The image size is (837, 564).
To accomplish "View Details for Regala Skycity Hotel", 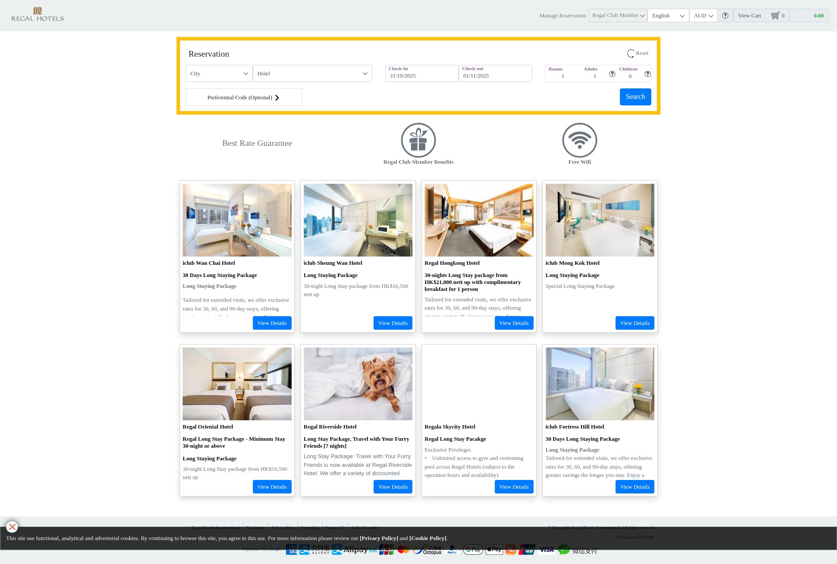I will point(514,487).
